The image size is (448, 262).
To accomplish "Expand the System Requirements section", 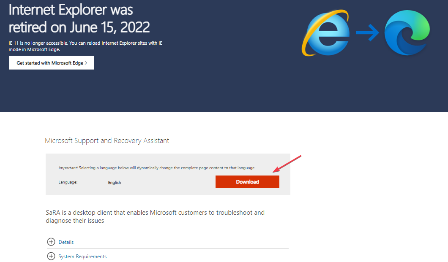I will tap(82, 257).
